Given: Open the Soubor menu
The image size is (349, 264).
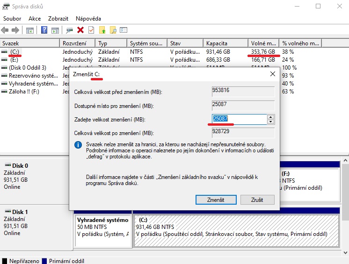Looking at the screenshot, I should 13,19.
